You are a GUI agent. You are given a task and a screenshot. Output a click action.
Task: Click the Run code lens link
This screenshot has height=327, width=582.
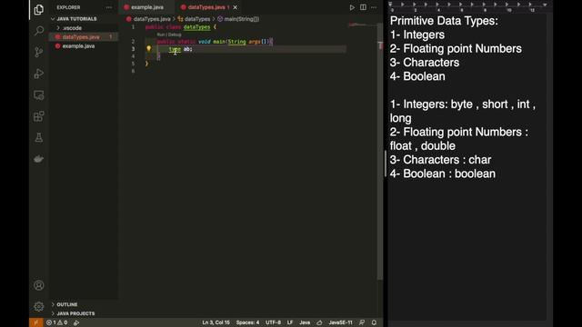tap(160, 35)
